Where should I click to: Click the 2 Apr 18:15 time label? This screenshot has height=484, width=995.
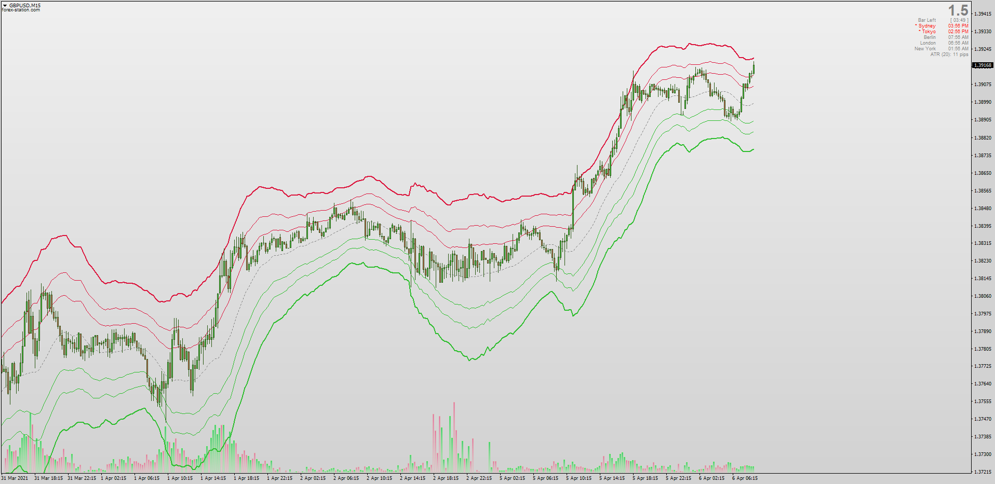[x=446, y=478]
